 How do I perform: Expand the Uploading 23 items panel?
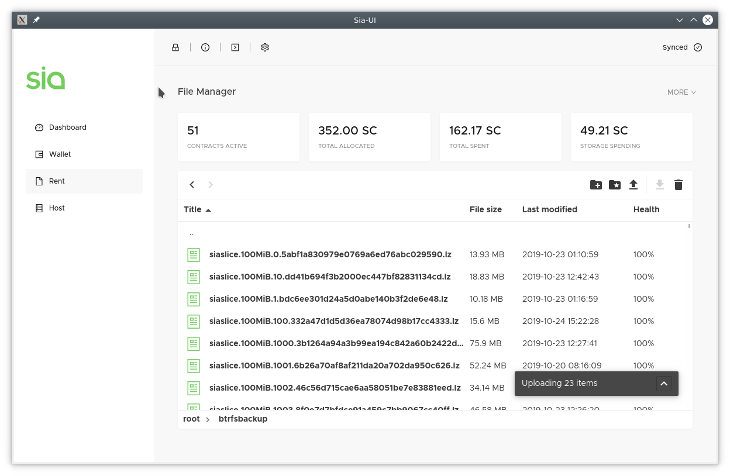pyautogui.click(x=663, y=384)
